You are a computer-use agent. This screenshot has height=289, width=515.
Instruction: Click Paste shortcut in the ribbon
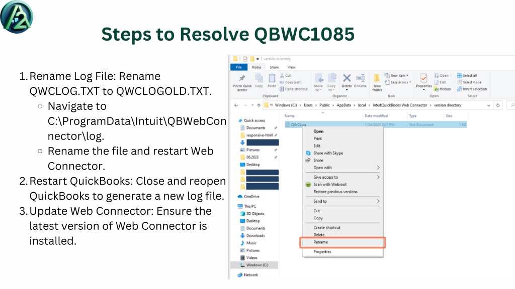pos(294,89)
